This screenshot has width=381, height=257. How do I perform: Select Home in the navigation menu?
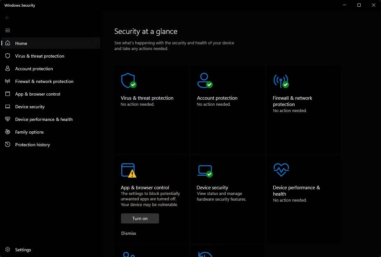pos(21,43)
